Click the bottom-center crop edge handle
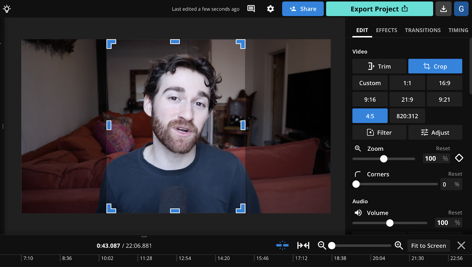Screen dimensions: 472x267 (175, 211)
